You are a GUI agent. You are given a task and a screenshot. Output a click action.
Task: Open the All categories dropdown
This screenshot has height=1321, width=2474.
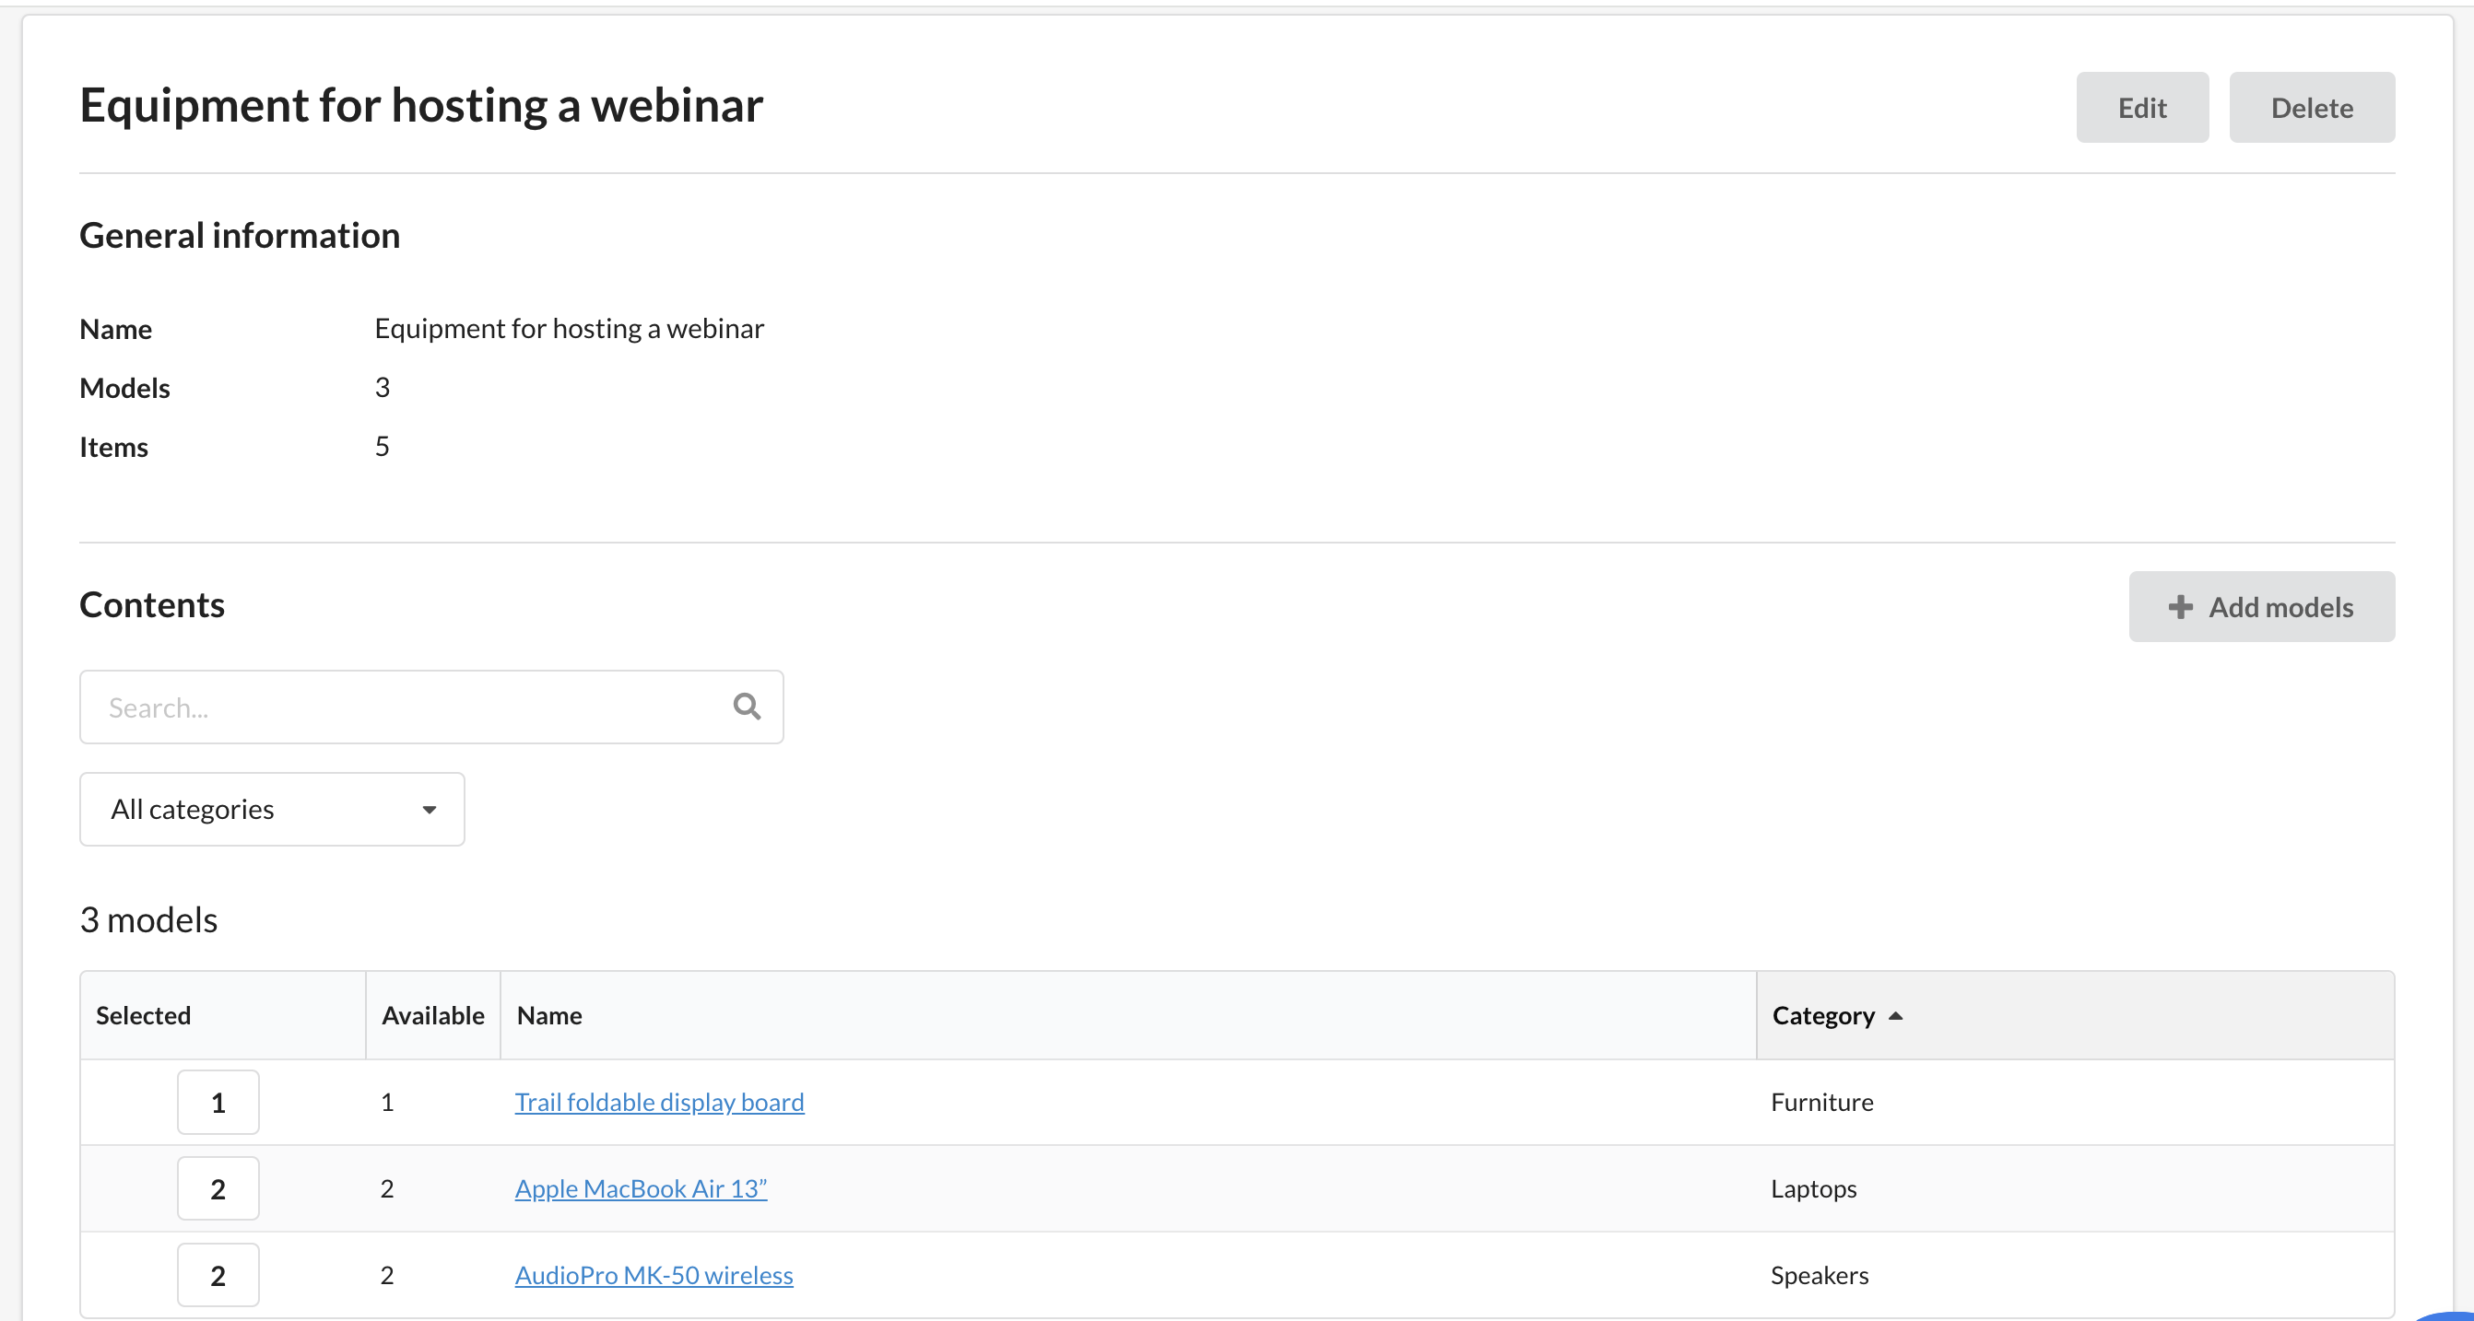[272, 810]
